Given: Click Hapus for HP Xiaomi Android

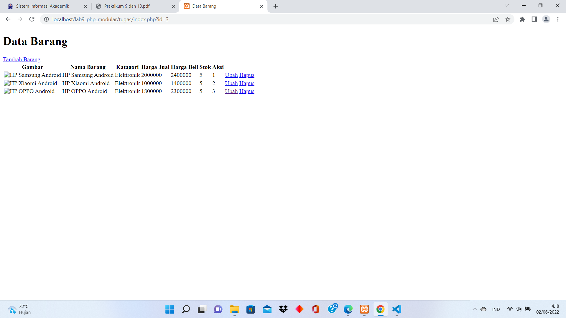Looking at the screenshot, I should pos(247,83).
